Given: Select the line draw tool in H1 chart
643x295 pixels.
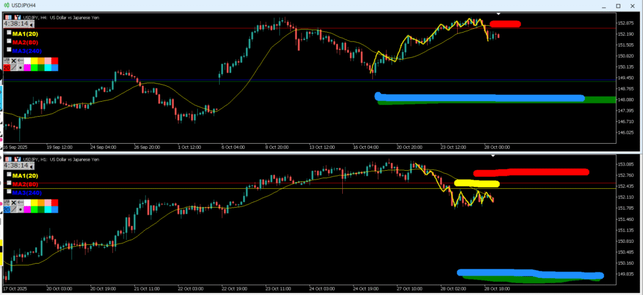Looking at the screenshot, I should [14, 210].
